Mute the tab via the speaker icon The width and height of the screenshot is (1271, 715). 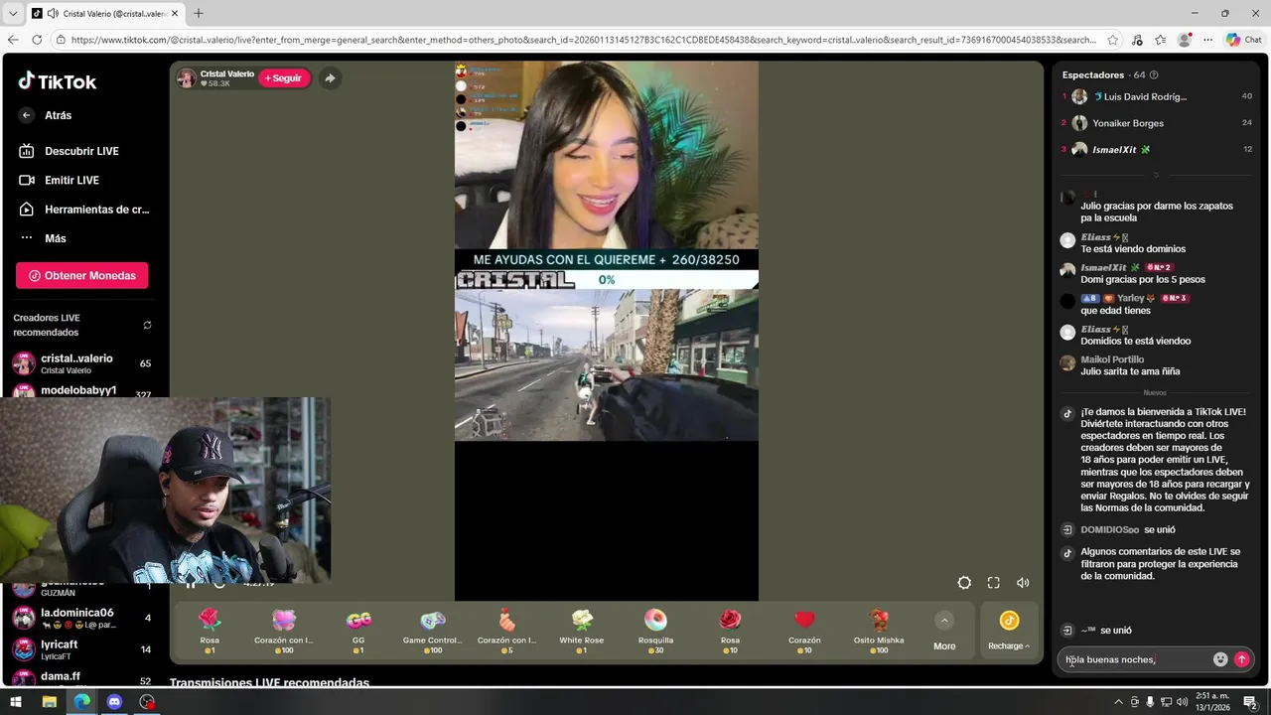point(52,14)
